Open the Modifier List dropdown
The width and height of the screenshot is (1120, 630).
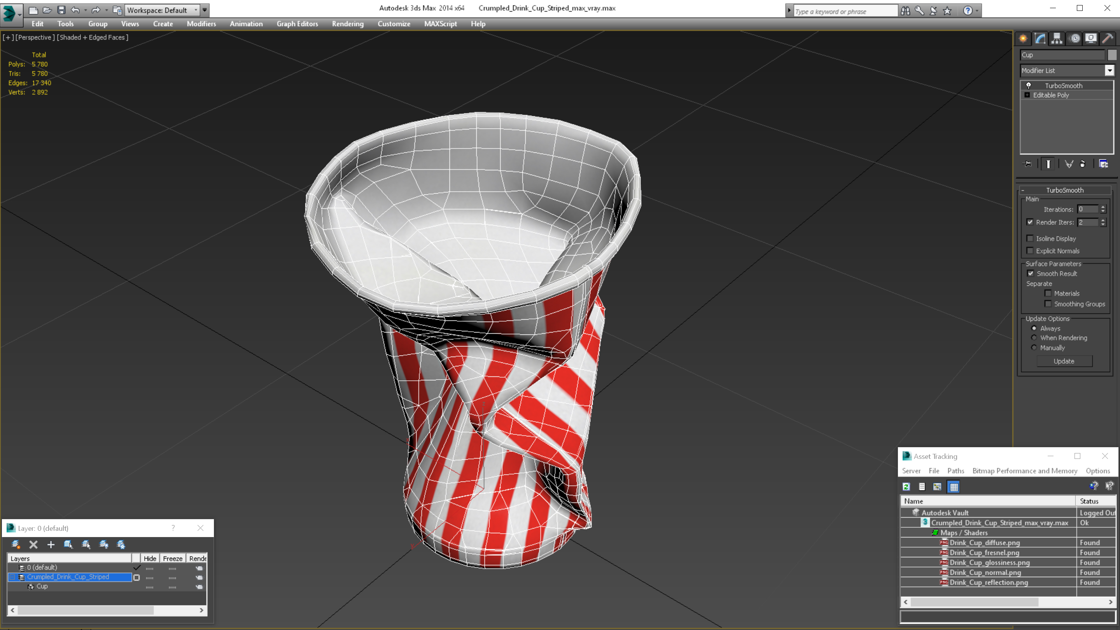click(x=1109, y=70)
